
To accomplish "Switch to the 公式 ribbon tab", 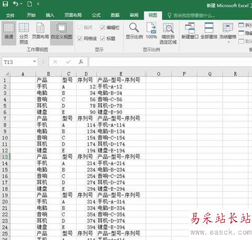I will click(96, 15).
